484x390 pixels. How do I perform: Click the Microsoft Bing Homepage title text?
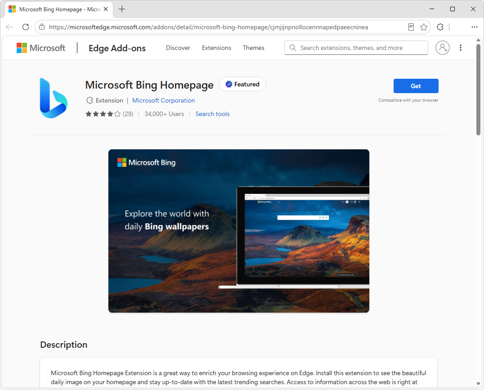click(x=149, y=85)
